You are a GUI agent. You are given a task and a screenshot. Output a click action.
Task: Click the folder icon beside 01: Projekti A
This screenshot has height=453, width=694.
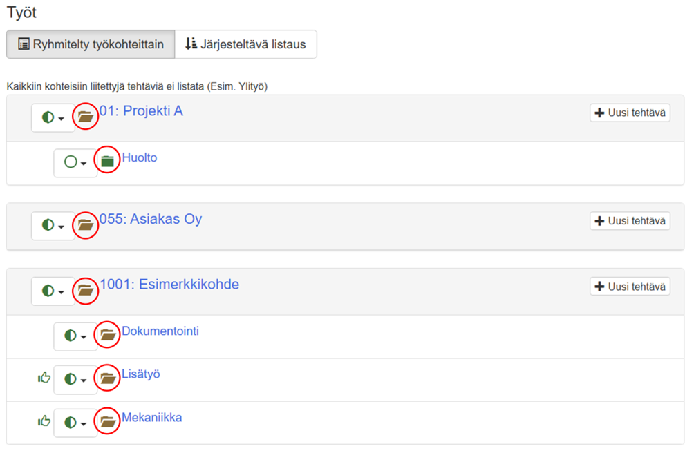tap(86, 117)
